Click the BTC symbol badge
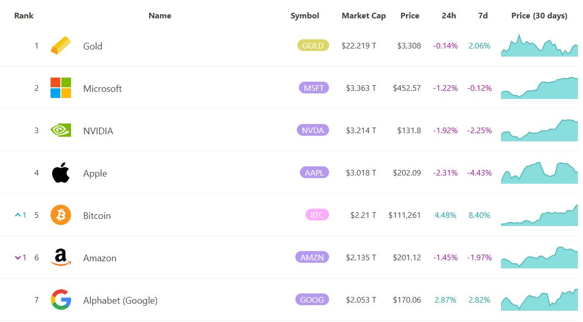This screenshot has height=322, width=583. click(x=317, y=215)
